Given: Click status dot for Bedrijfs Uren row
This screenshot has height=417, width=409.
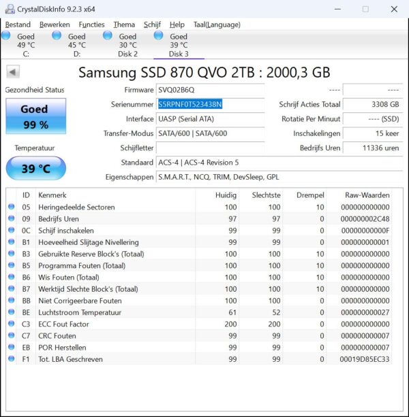Looking at the screenshot, I should 11,218.
